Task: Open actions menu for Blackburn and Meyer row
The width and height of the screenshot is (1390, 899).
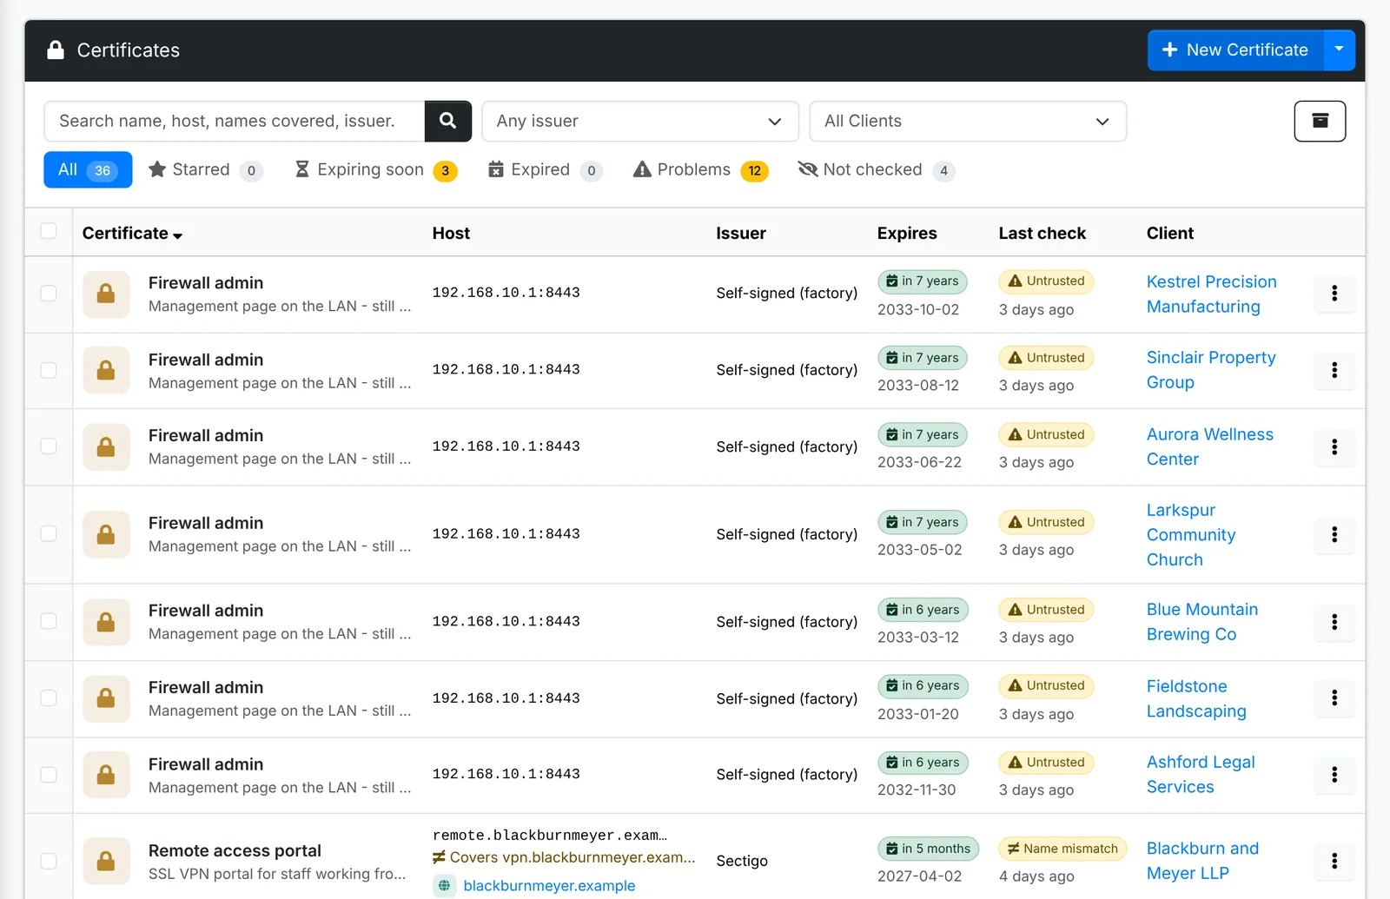Action: click(x=1334, y=861)
